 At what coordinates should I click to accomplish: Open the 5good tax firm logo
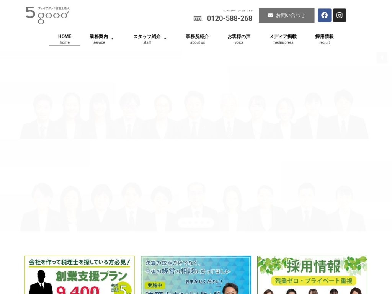(47, 15)
